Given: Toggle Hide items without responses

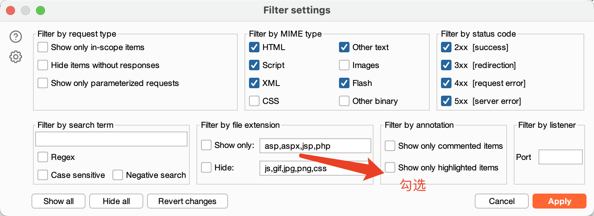Looking at the screenshot, I should point(43,65).
